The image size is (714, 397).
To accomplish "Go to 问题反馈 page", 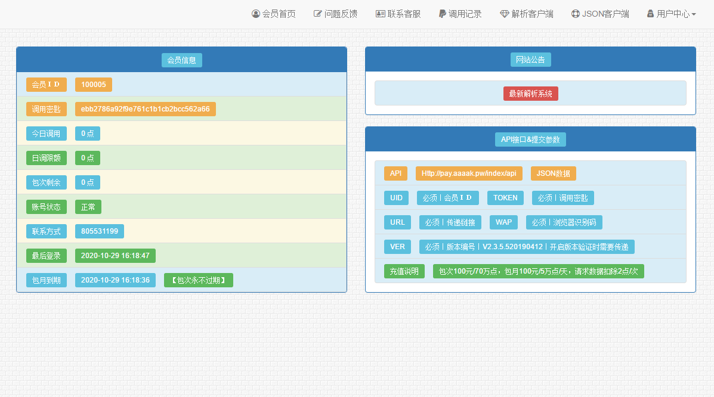I will tap(341, 14).
